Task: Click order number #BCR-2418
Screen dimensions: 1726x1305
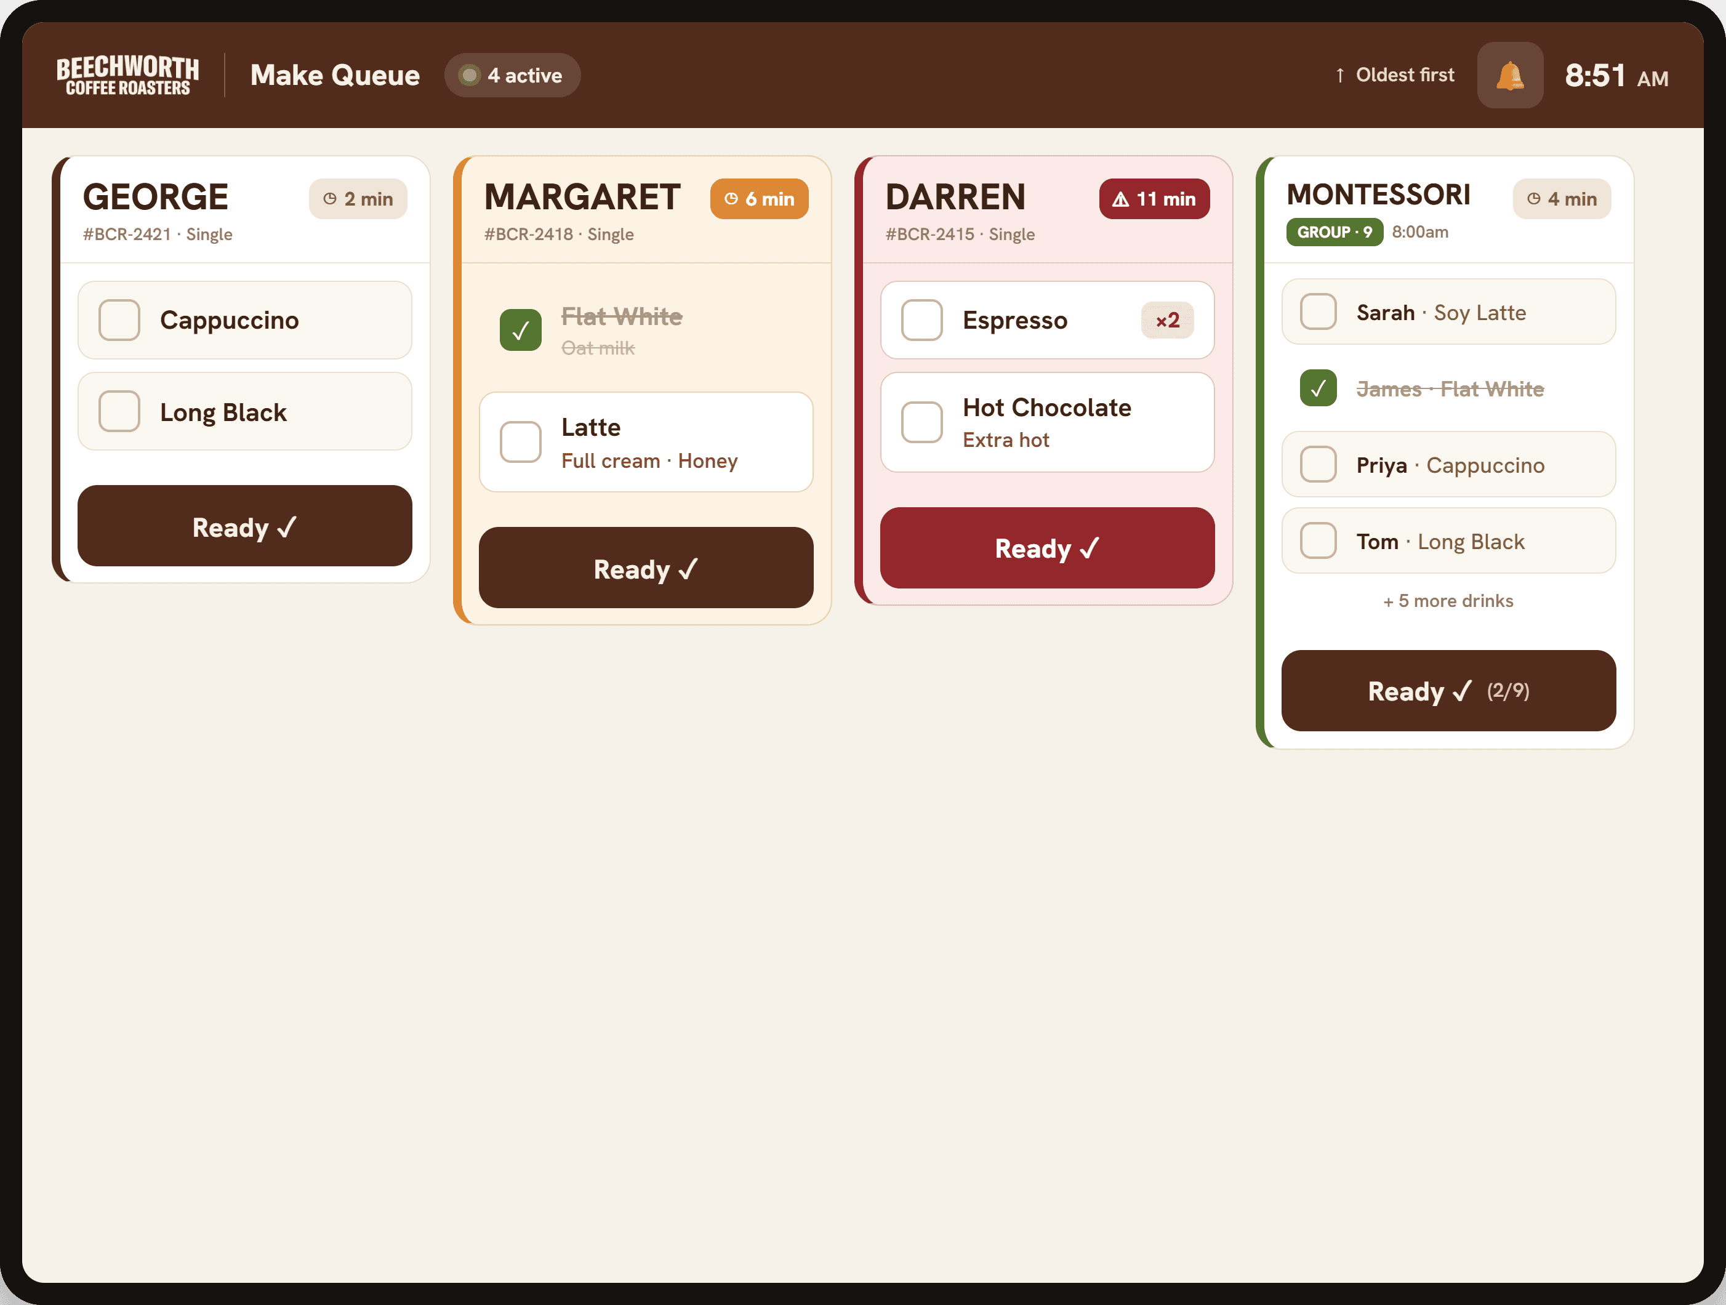Action: click(528, 234)
